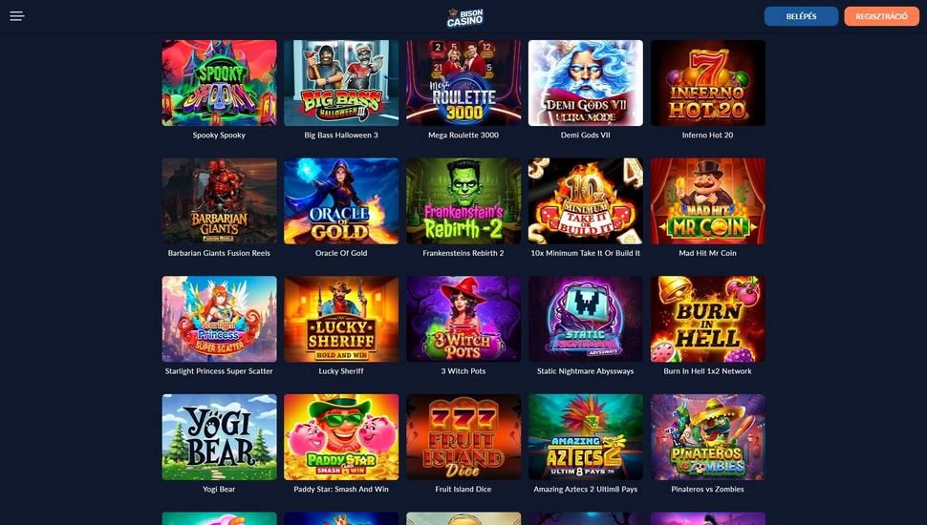This screenshot has width=927, height=525.
Task: Open the Spooky Spooky game thumbnail
Action: point(220,83)
